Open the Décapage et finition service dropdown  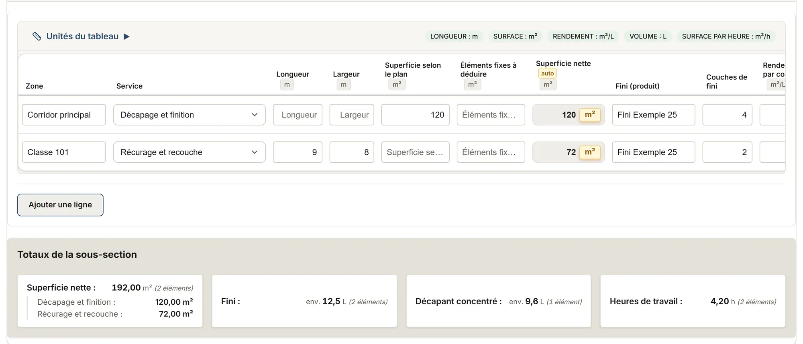189,115
